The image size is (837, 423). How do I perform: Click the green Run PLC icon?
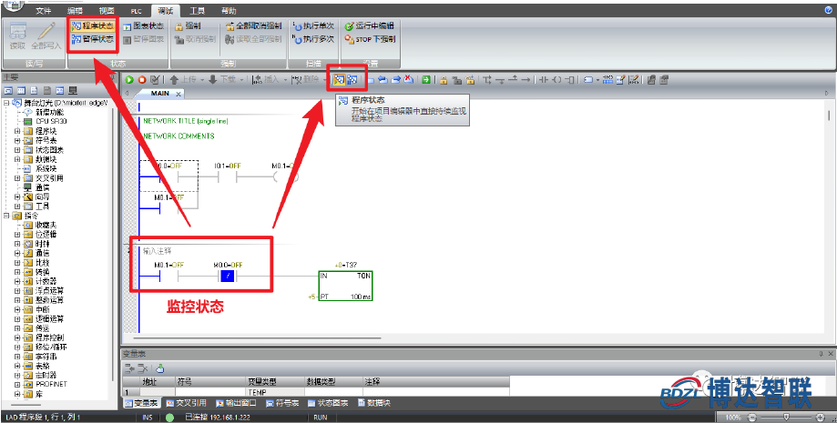(x=129, y=80)
